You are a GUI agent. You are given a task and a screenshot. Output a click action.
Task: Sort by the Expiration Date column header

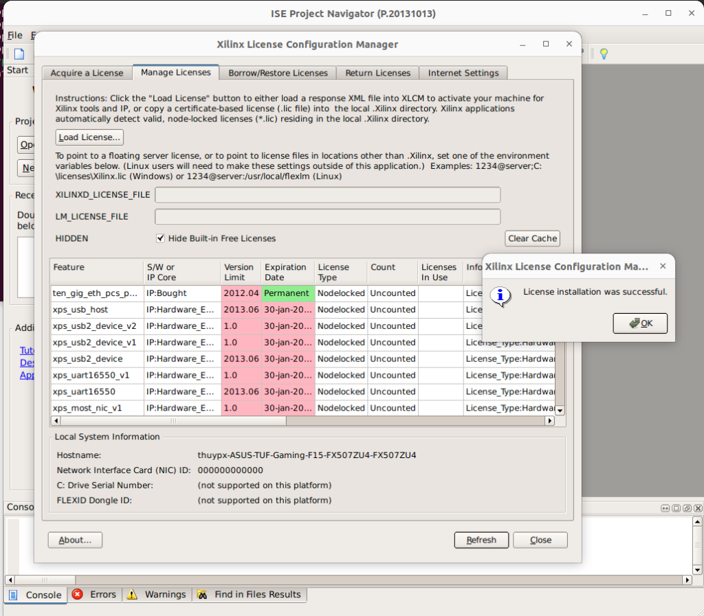(288, 272)
